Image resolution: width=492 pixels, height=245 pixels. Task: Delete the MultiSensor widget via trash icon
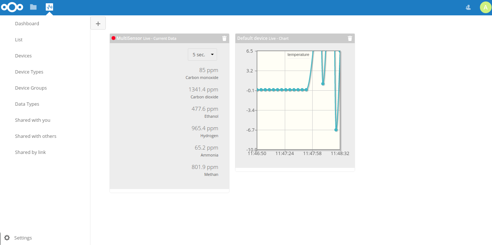coord(224,38)
